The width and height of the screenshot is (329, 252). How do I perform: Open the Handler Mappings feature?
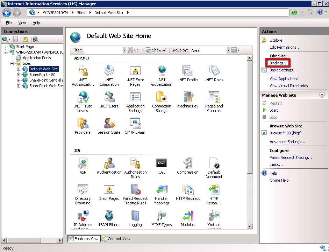click(x=162, y=194)
